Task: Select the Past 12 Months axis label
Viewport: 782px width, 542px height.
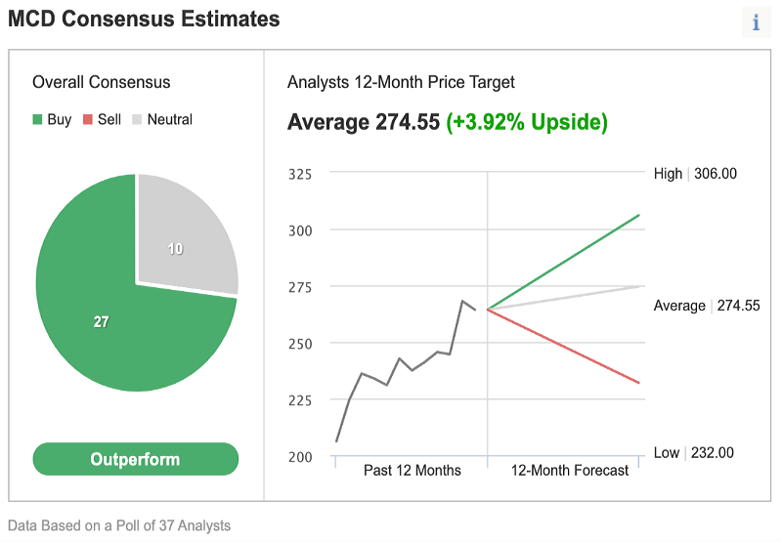Action: tap(412, 471)
